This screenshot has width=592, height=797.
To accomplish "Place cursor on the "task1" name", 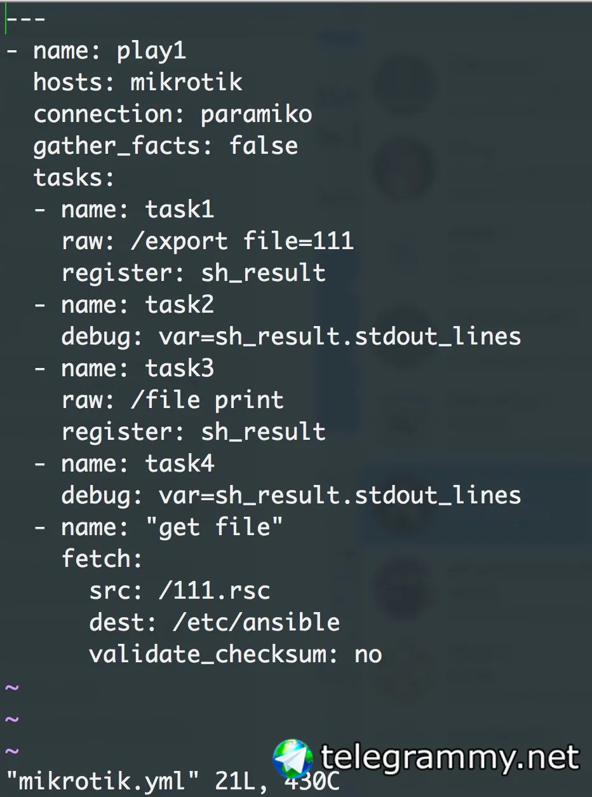I will pyautogui.click(x=180, y=209).
